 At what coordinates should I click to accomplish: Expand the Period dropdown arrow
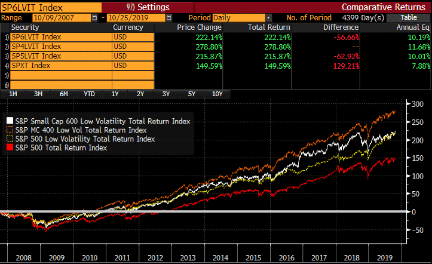268,18
